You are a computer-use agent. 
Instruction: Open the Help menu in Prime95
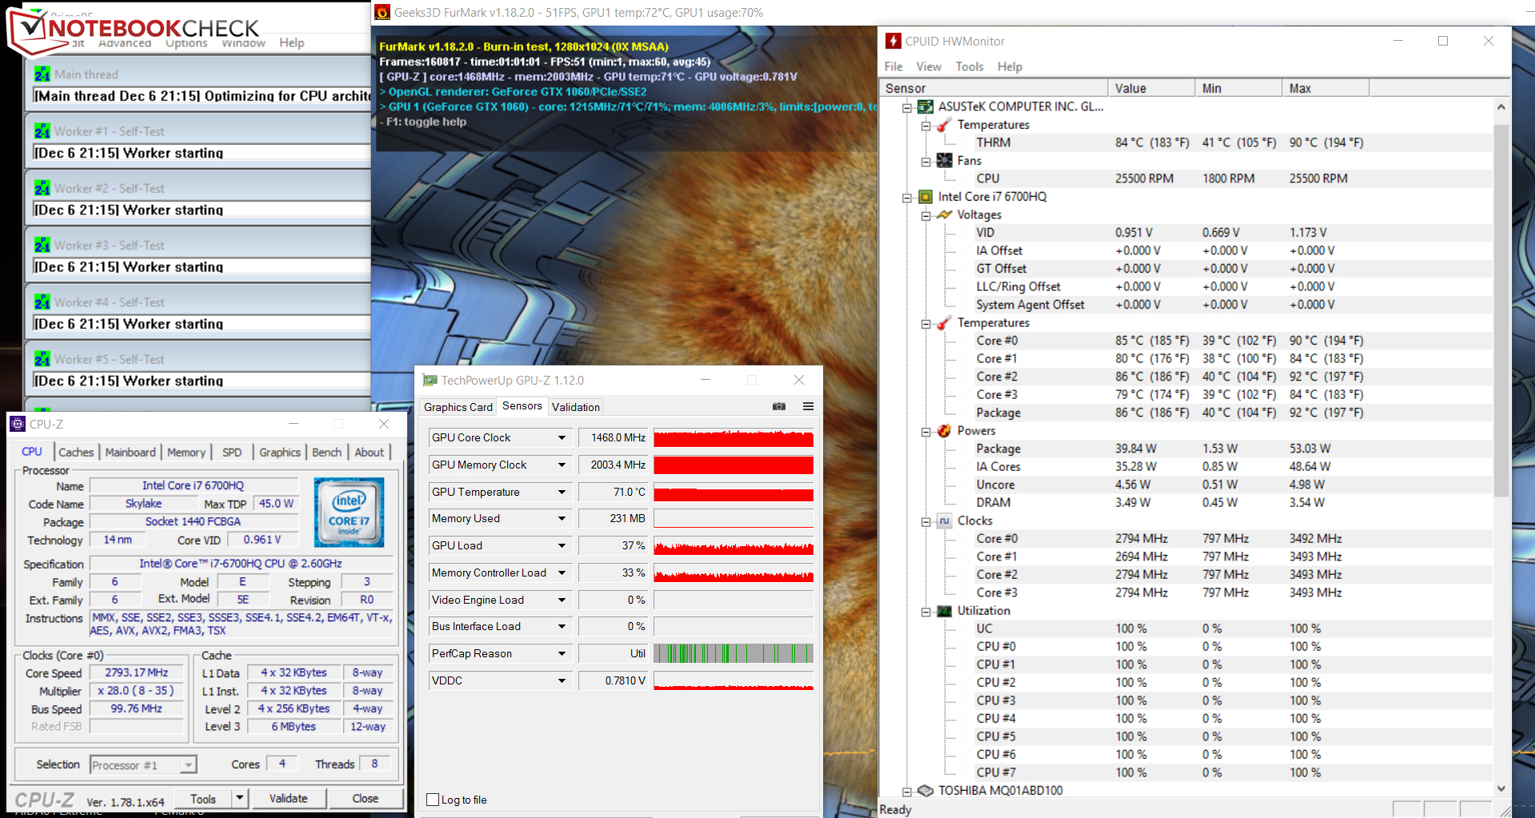pos(292,42)
